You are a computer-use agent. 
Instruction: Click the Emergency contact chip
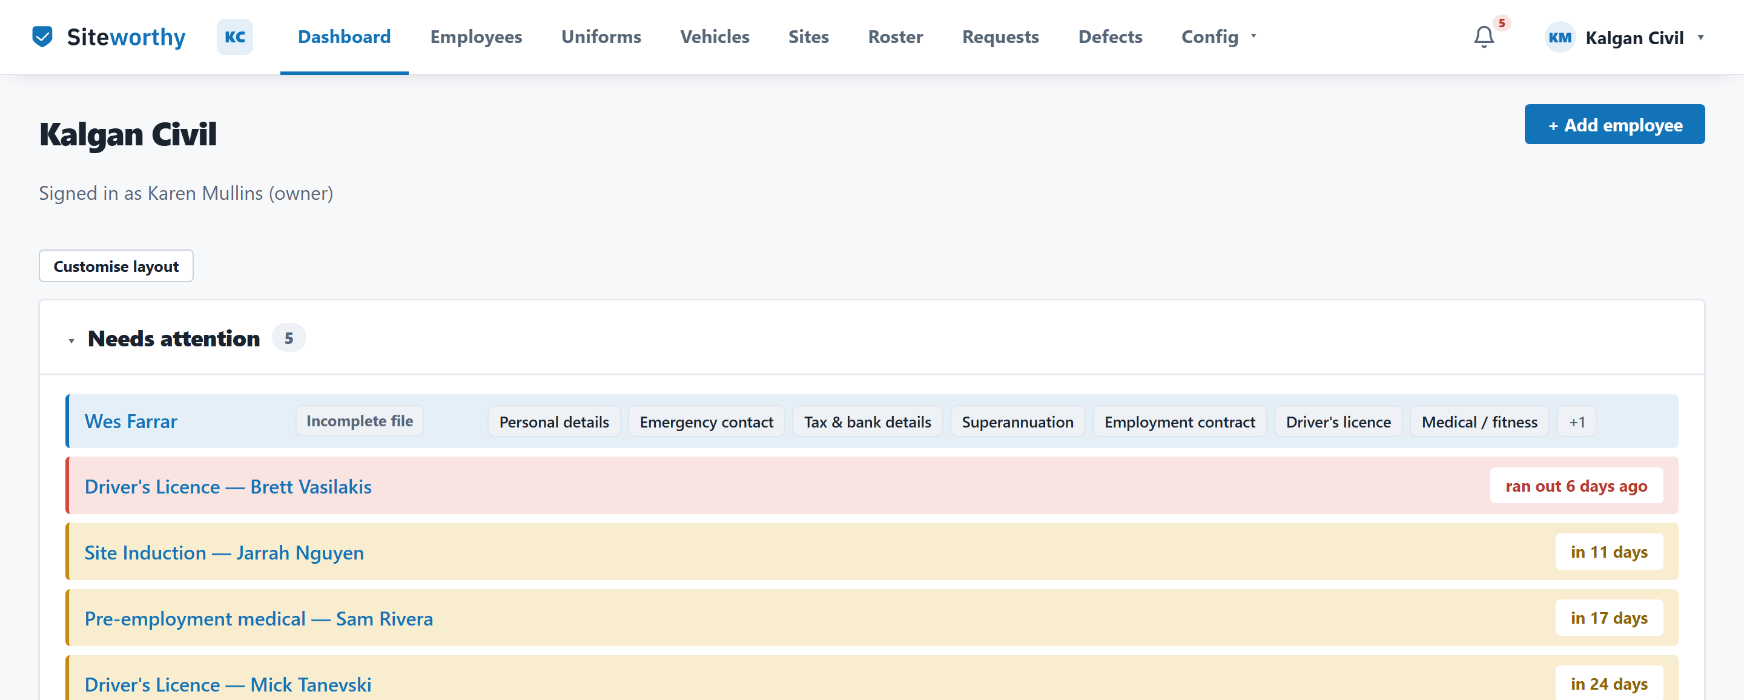coord(706,422)
